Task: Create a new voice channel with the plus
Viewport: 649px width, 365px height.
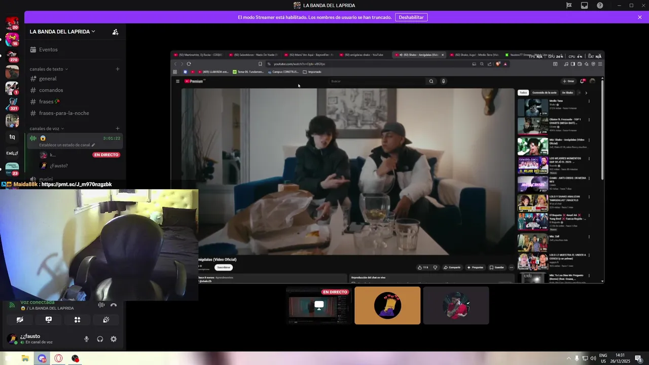Action: click(x=118, y=129)
